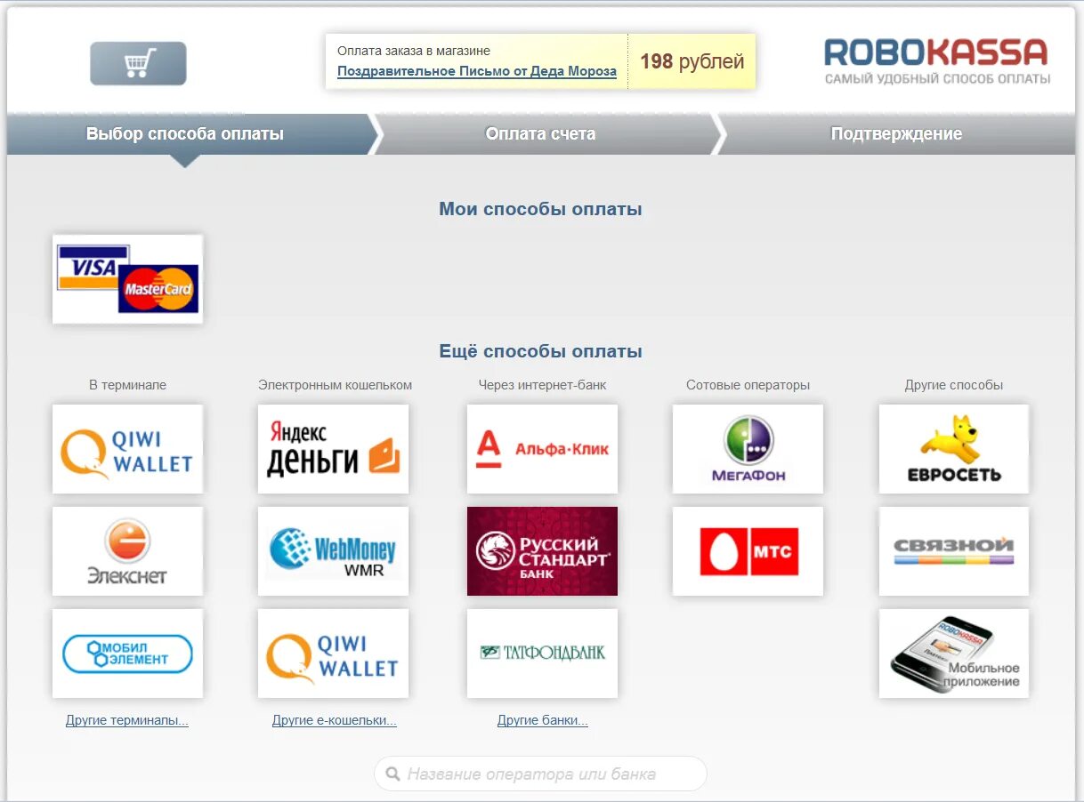Show Другие банки list
The width and height of the screenshot is (1084, 802).
[543, 720]
